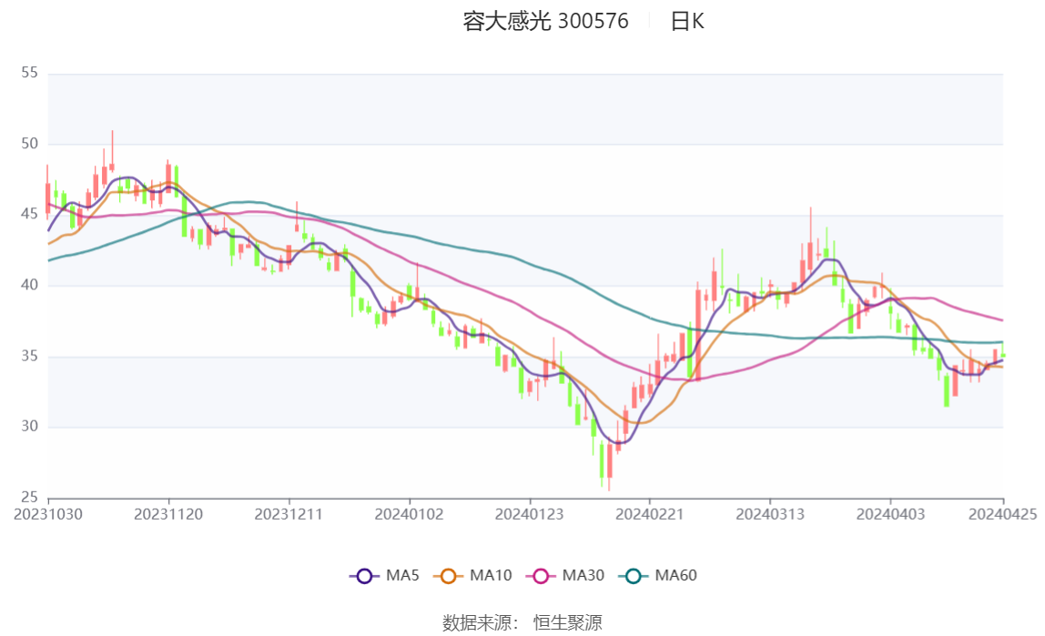The image size is (1045, 636).
Task: Click the teal MA60 legend circle marker
Action: pyautogui.click(x=634, y=576)
